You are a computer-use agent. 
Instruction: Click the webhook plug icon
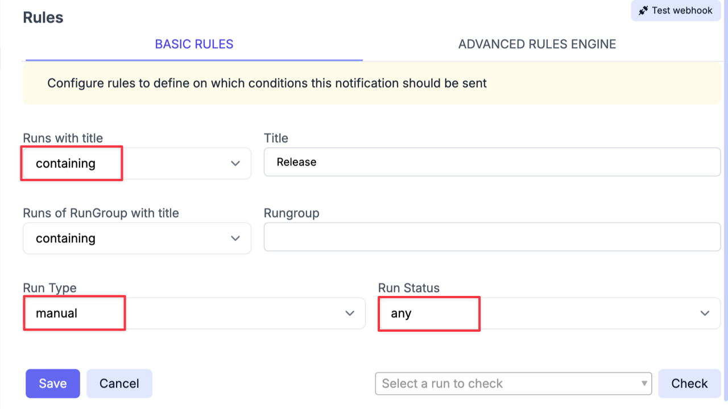click(643, 10)
